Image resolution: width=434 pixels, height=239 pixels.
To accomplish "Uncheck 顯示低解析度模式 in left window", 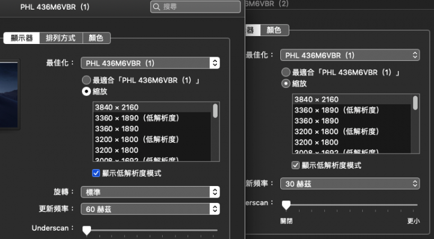I will [96, 173].
